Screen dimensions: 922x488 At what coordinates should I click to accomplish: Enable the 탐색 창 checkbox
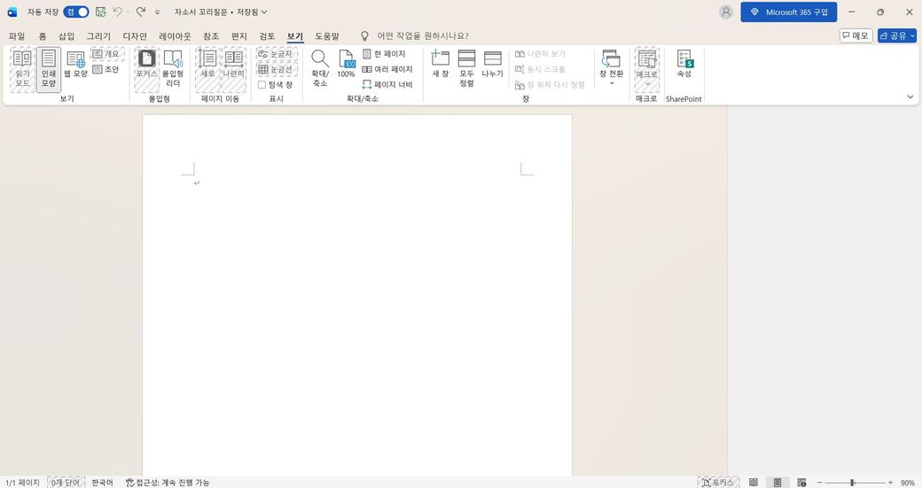click(x=262, y=85)
